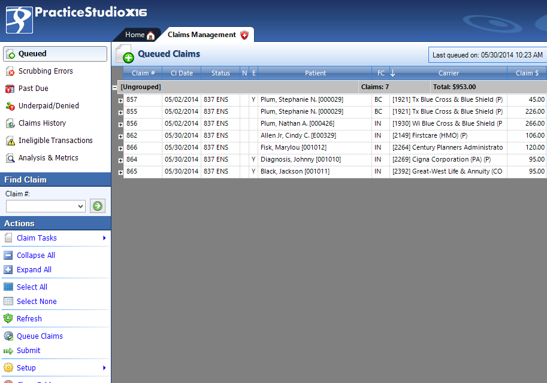Click the Ineligible Transactions warning icon
Image resolution: width=547 pixels, height=383 pixels.
click(x=10, y=141)
